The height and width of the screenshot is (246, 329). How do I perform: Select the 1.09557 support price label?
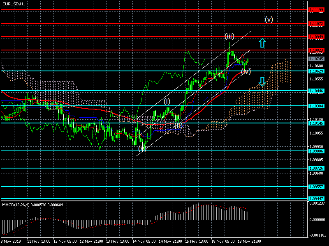(316, 187)
